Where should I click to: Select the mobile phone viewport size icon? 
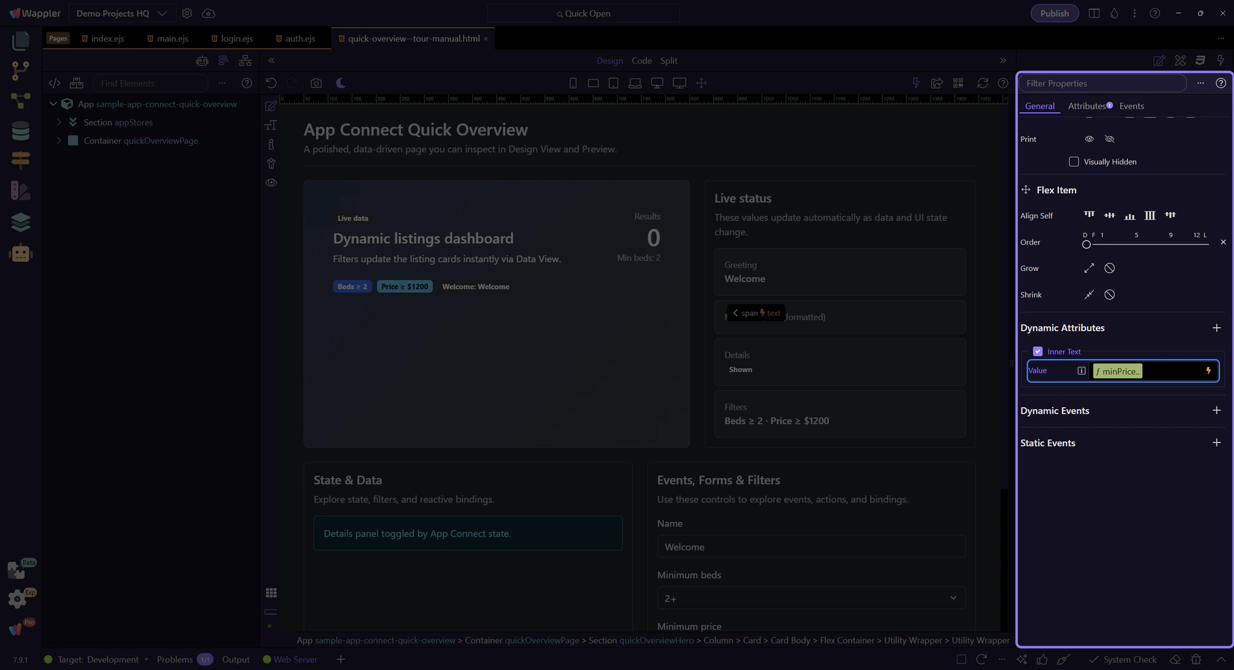(x=573, y=83)
